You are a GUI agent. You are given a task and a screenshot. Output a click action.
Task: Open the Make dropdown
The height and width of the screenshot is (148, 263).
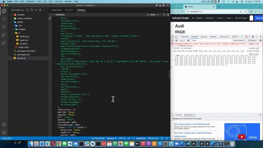(200, 18)
